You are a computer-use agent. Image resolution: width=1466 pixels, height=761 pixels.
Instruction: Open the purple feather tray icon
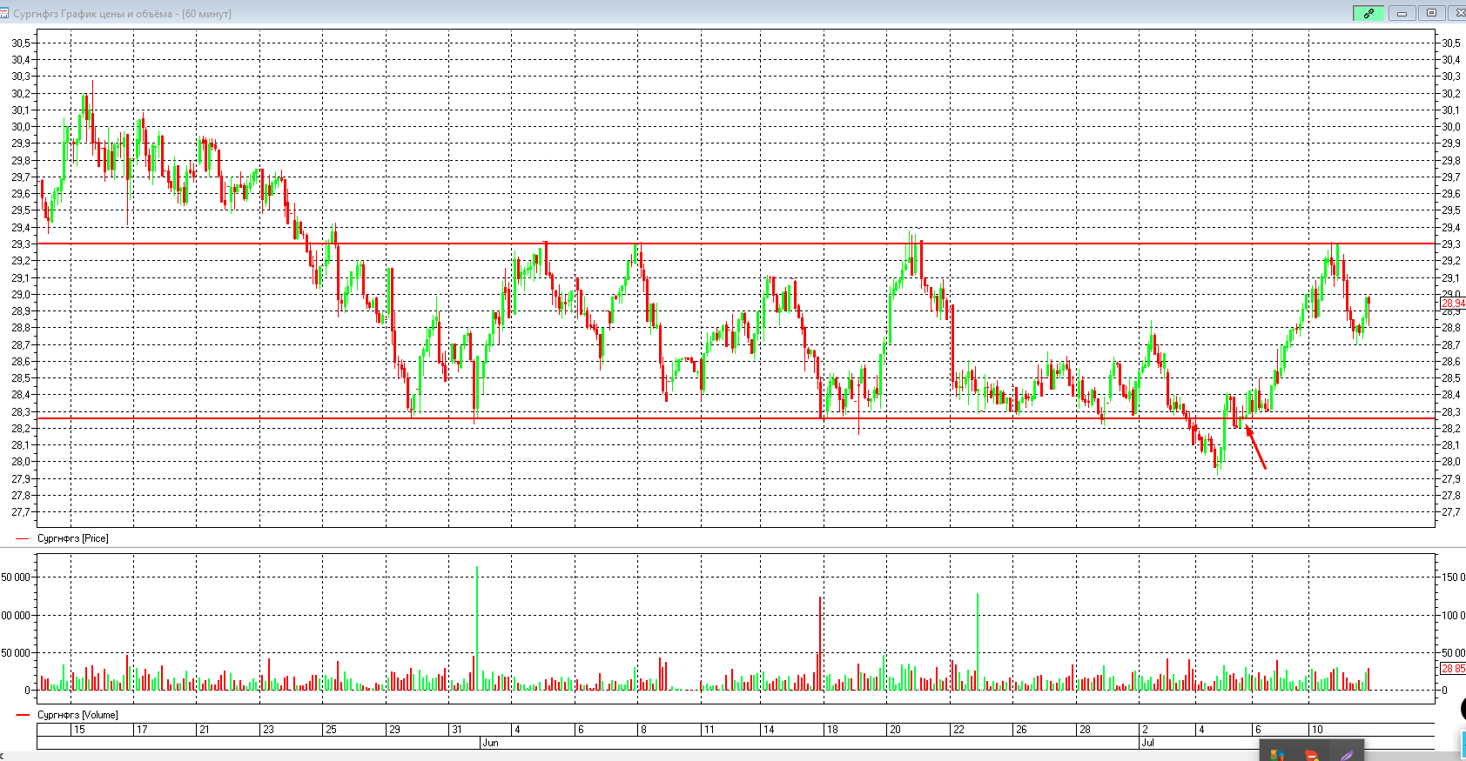pos(1346,754)
